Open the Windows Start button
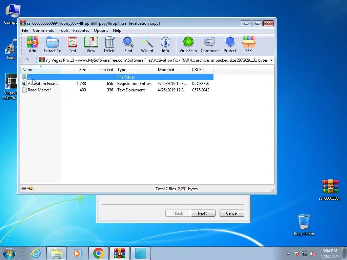Screen dimensions: 347x260 9,253
